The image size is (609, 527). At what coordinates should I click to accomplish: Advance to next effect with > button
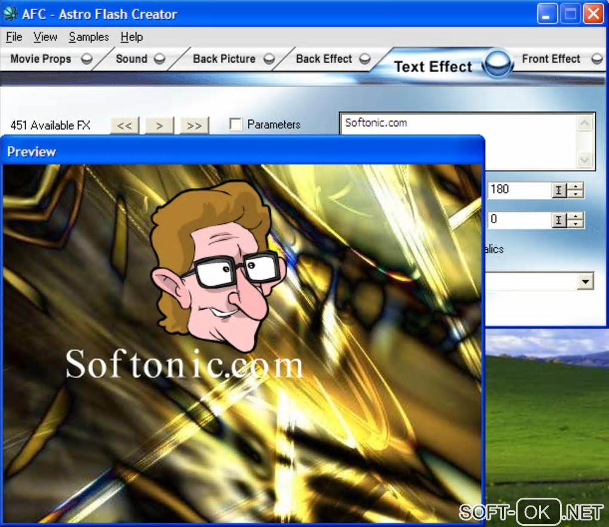point(159,125)
